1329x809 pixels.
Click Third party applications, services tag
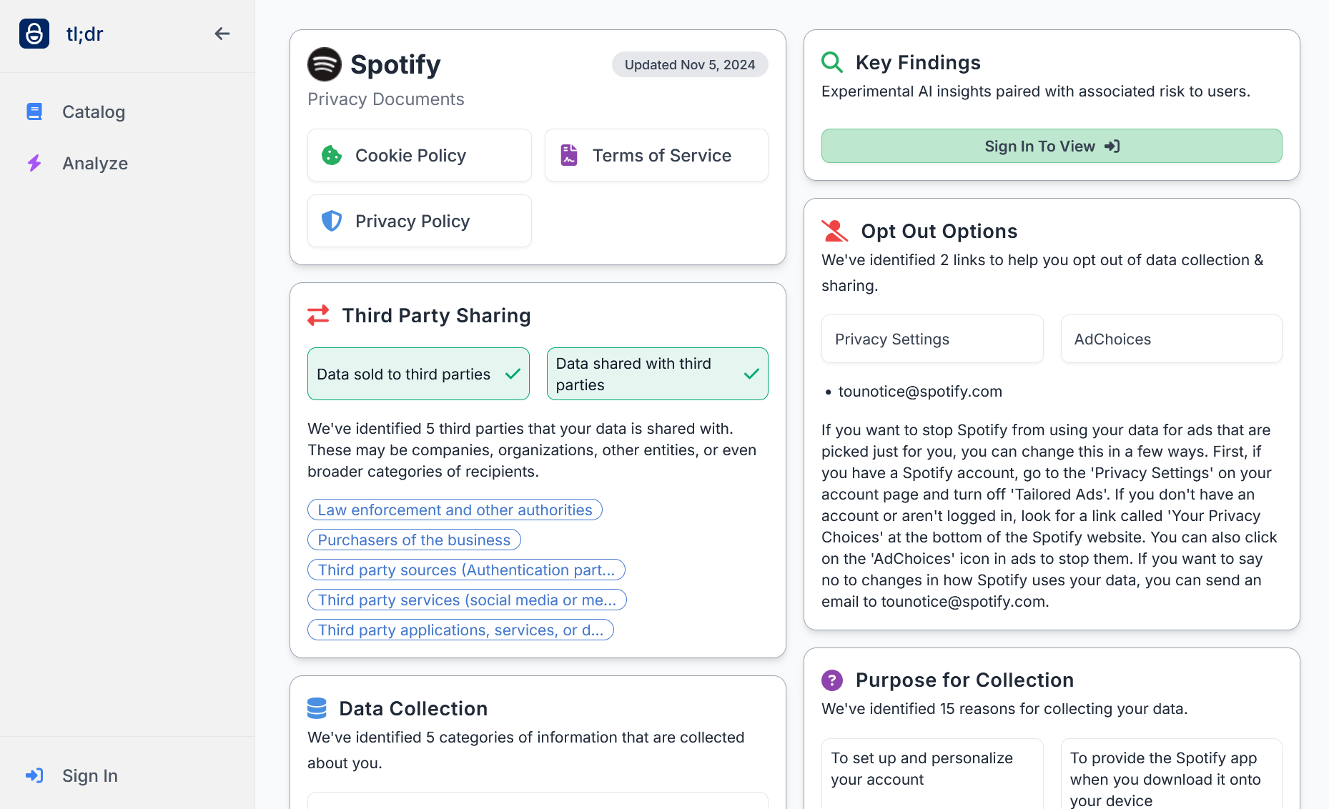point(460,630)
